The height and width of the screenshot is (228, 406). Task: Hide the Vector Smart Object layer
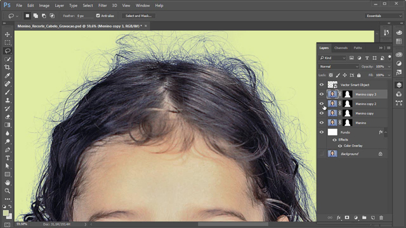point(322,85)
